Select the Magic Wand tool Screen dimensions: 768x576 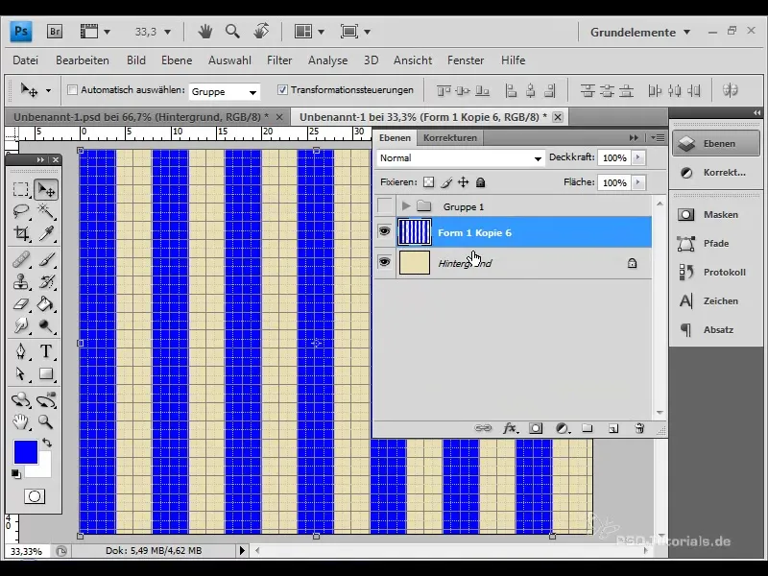click(x=46, y=211)
